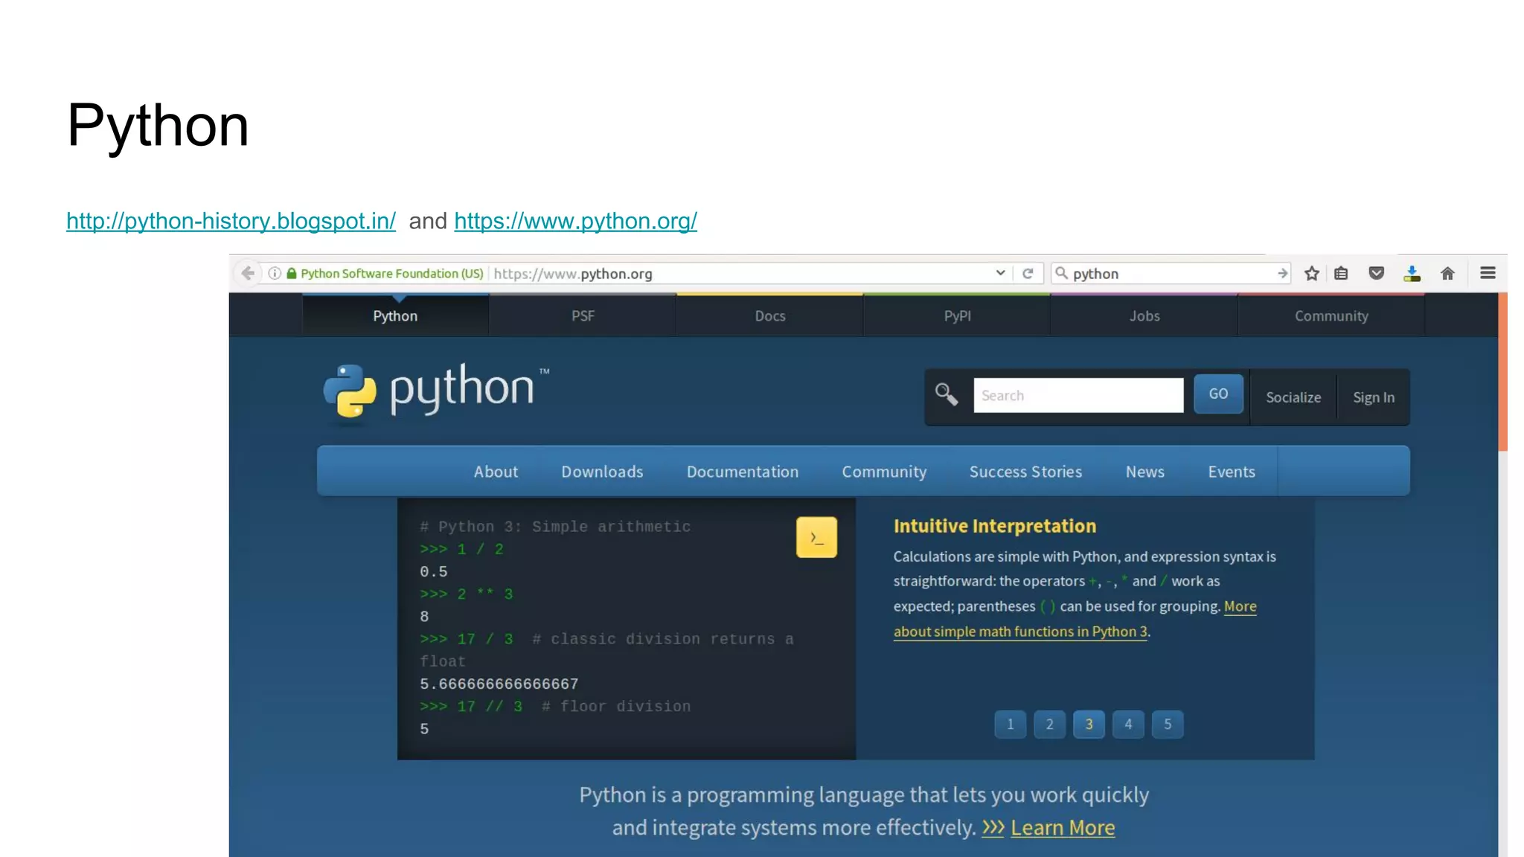Click the 'Intuitive Interpretation' heading
Screen dimensions: 1524x857
[x=995, y=526]
